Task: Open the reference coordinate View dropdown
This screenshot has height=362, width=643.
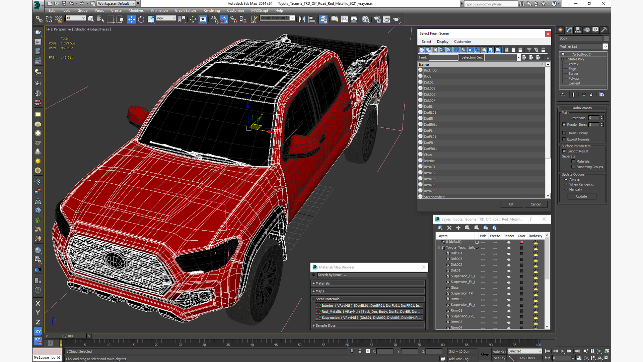Action: click(166, 18)
